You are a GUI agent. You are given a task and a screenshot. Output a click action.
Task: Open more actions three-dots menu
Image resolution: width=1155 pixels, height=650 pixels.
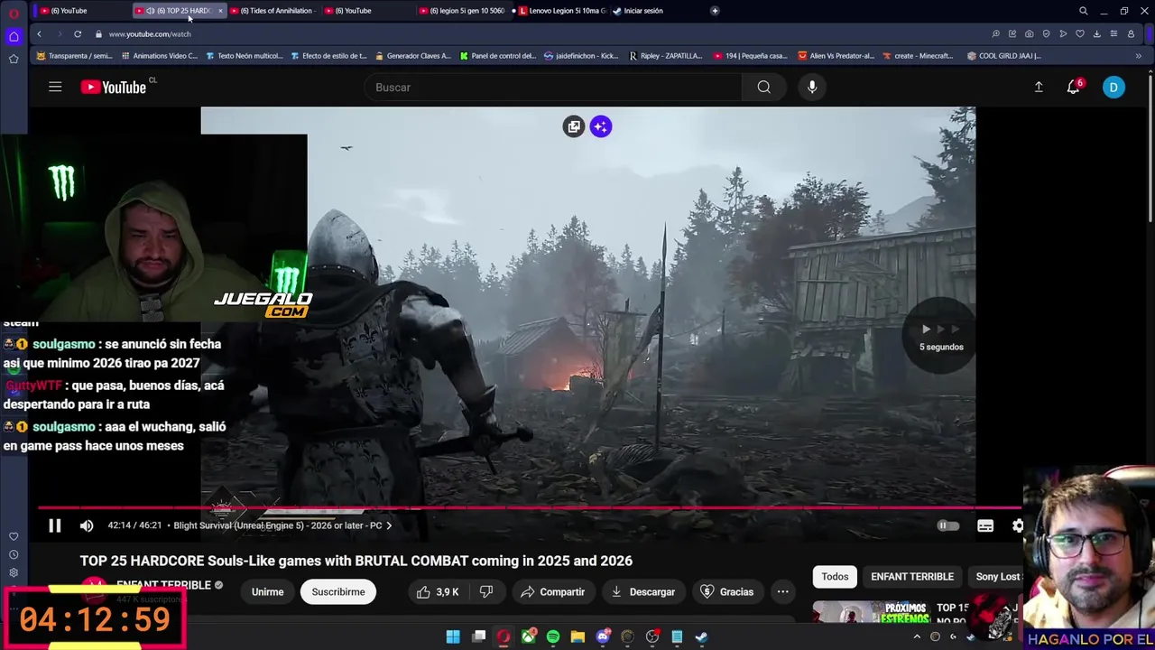783,591
